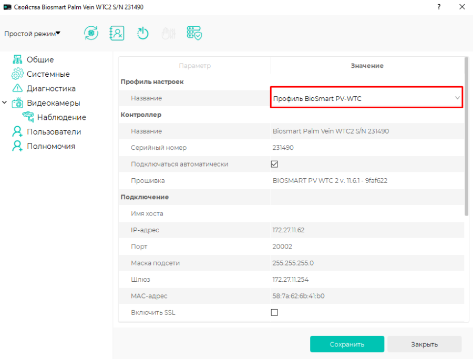The width and height of the screenshot is (473, 359).
Task: Click the Закрыть button
Action: 424,344
